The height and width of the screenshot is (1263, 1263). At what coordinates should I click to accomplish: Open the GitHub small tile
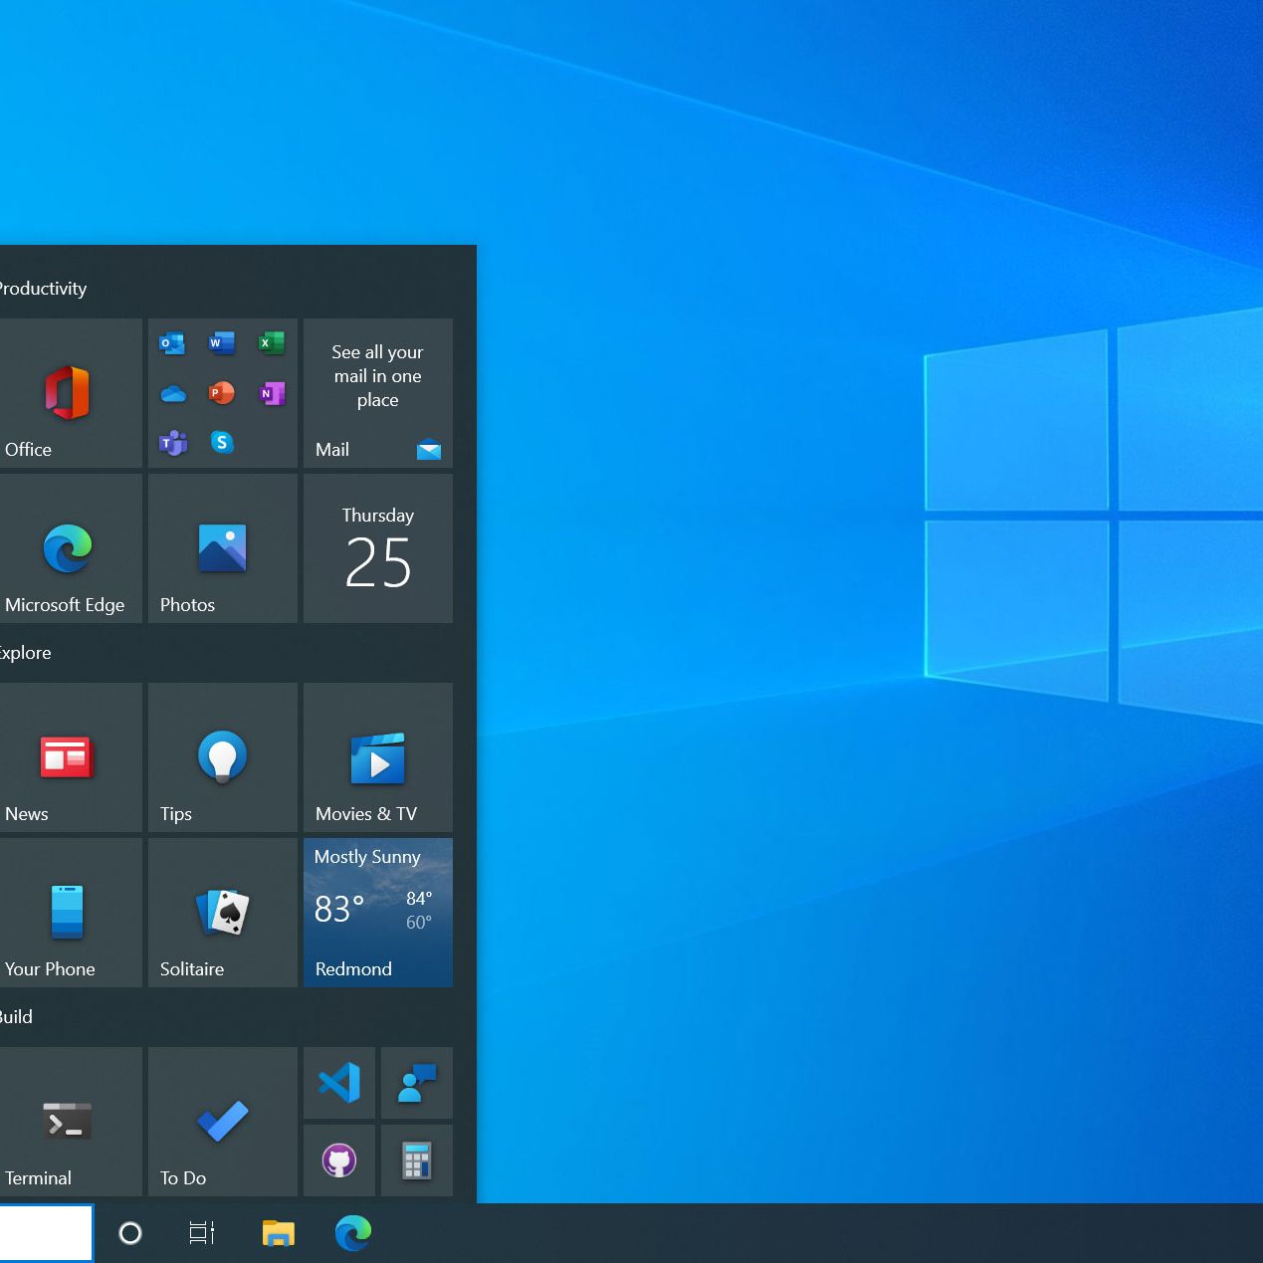pyautogui.click(x=339, y=1160)
